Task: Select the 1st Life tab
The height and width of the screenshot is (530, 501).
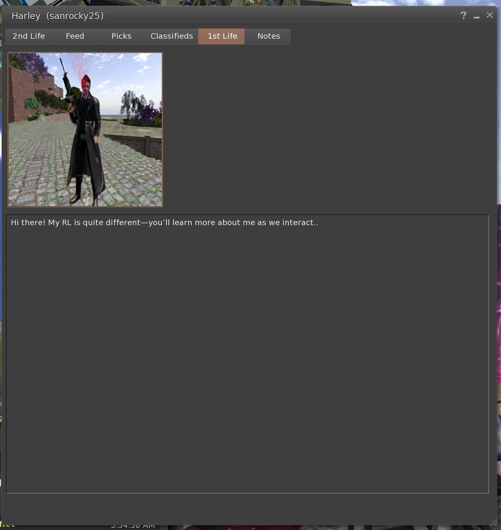Action: [221, 36]
